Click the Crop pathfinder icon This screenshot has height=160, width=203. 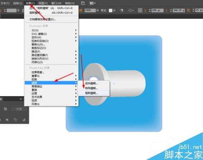pos(7,120)
